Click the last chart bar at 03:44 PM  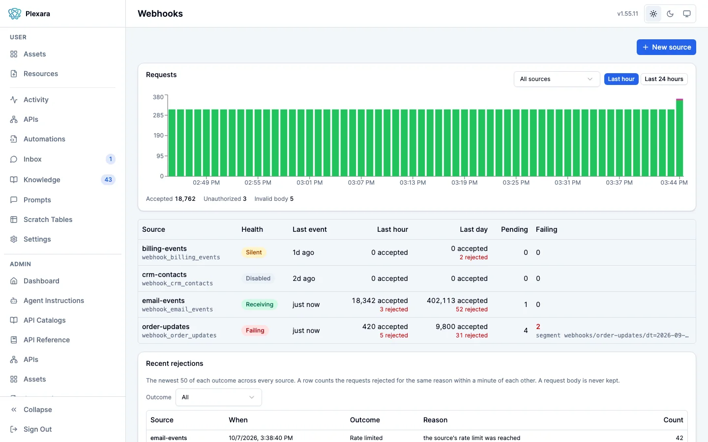pos(679,138)
